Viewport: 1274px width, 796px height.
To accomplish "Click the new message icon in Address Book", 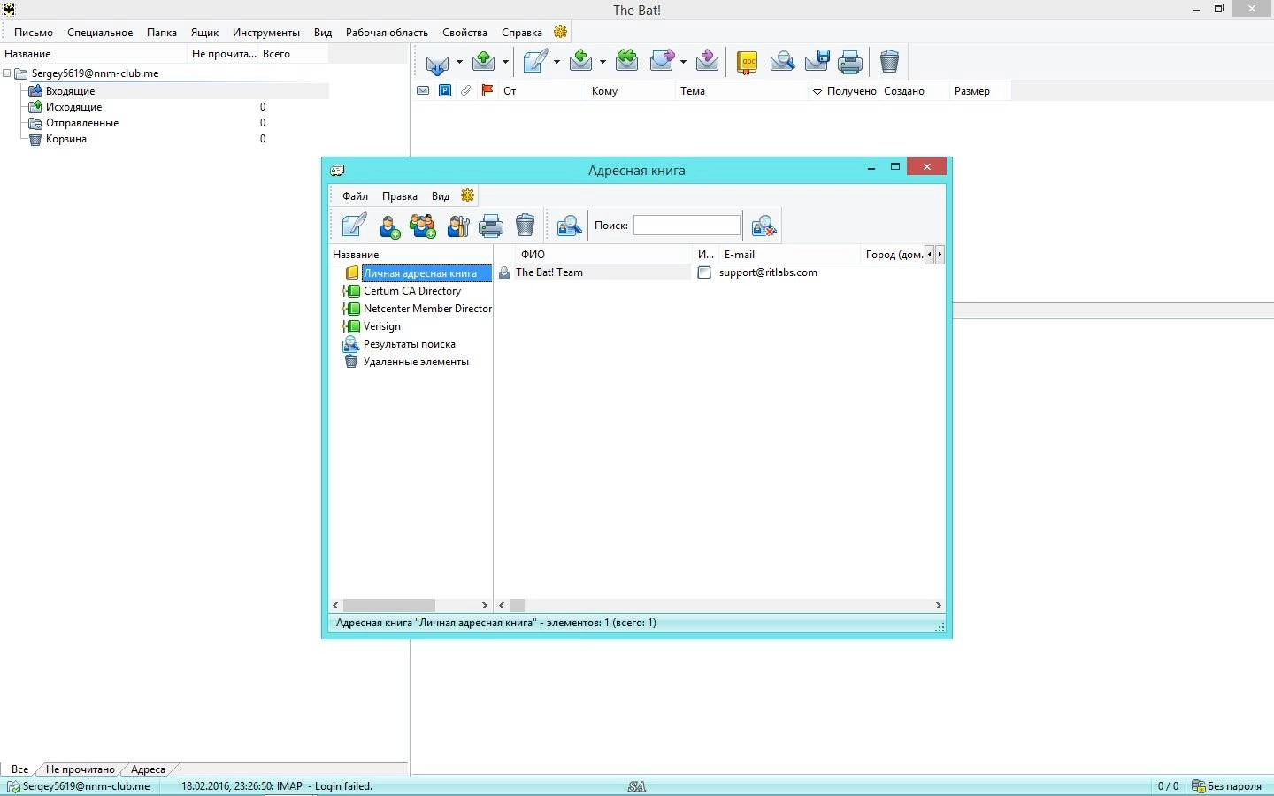I will pyautogui.click(x=355, y=226).
